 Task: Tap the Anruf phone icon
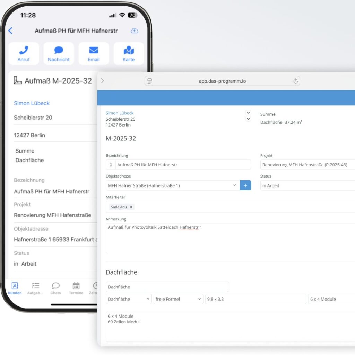click(24, 51)
